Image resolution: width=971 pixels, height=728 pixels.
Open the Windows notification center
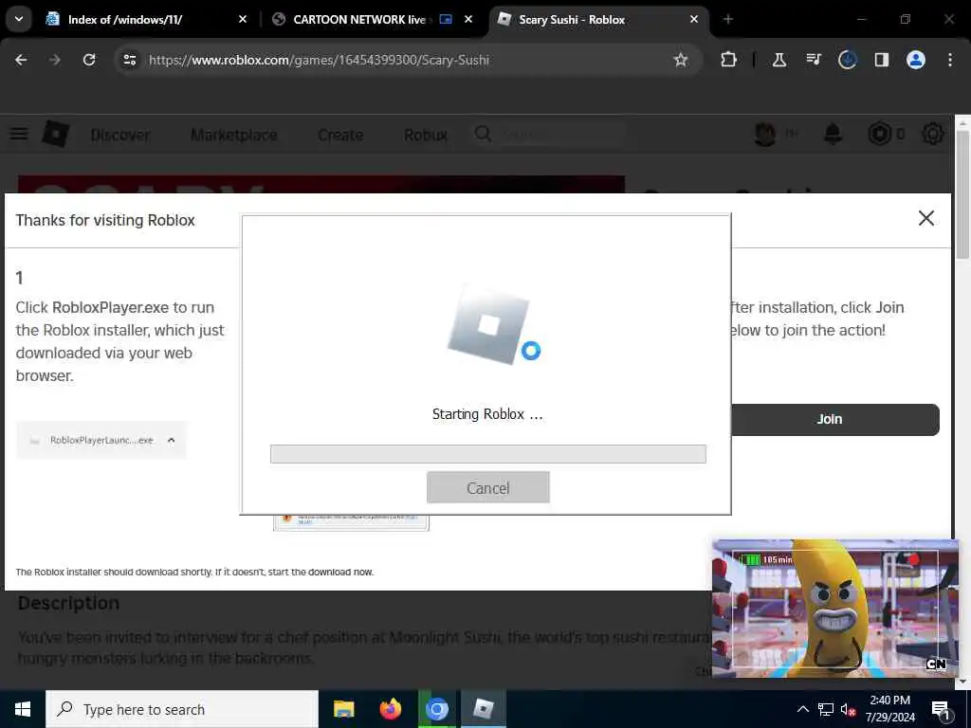tap(940, 709)
